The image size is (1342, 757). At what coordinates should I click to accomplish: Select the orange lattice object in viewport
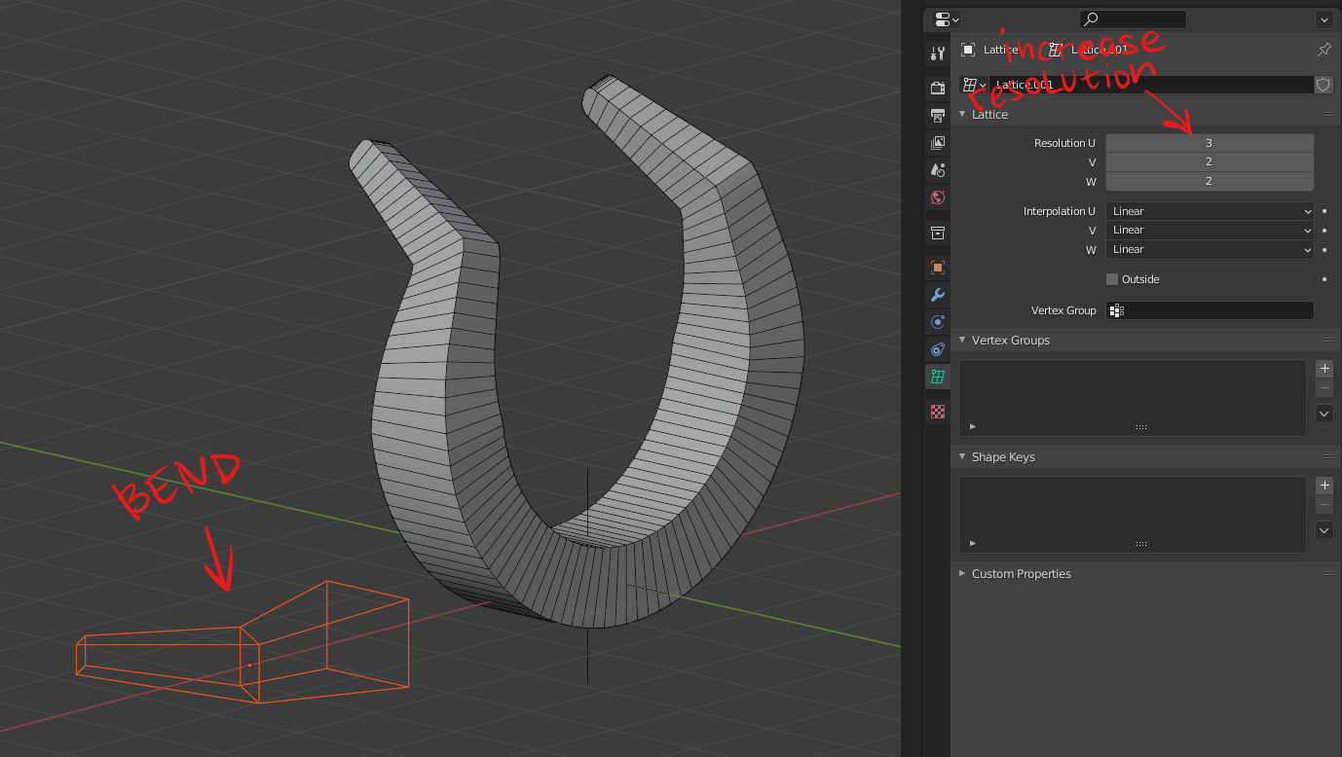[243, 642]
